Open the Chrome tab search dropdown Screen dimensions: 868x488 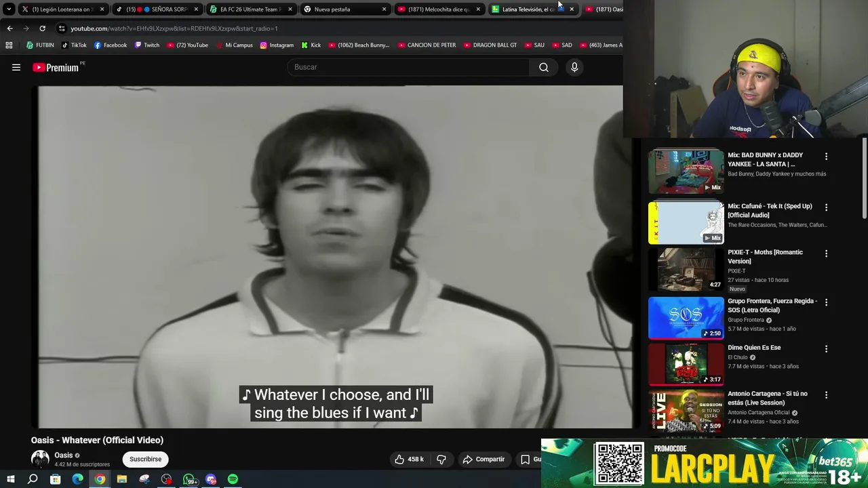pyautogui.click(x=9, y=9)
